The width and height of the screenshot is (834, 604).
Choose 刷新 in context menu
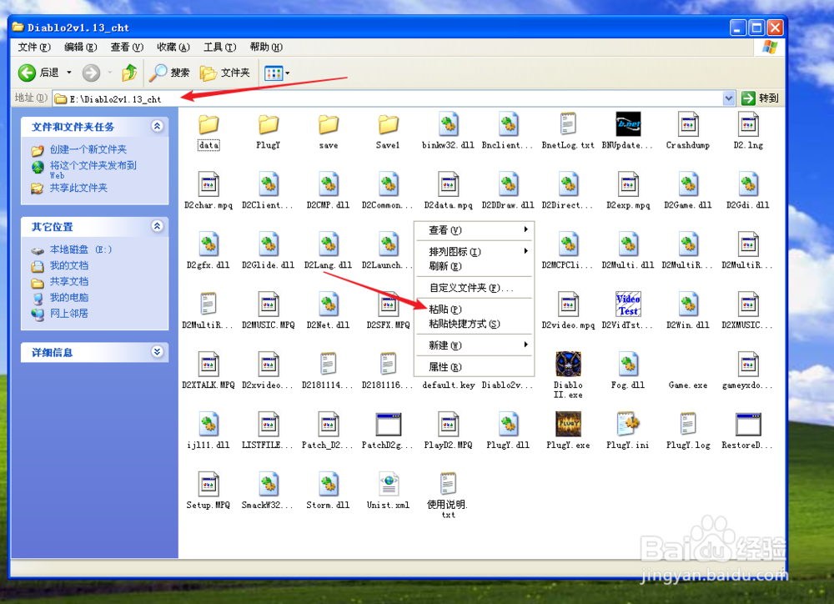(x=475, y=266)
